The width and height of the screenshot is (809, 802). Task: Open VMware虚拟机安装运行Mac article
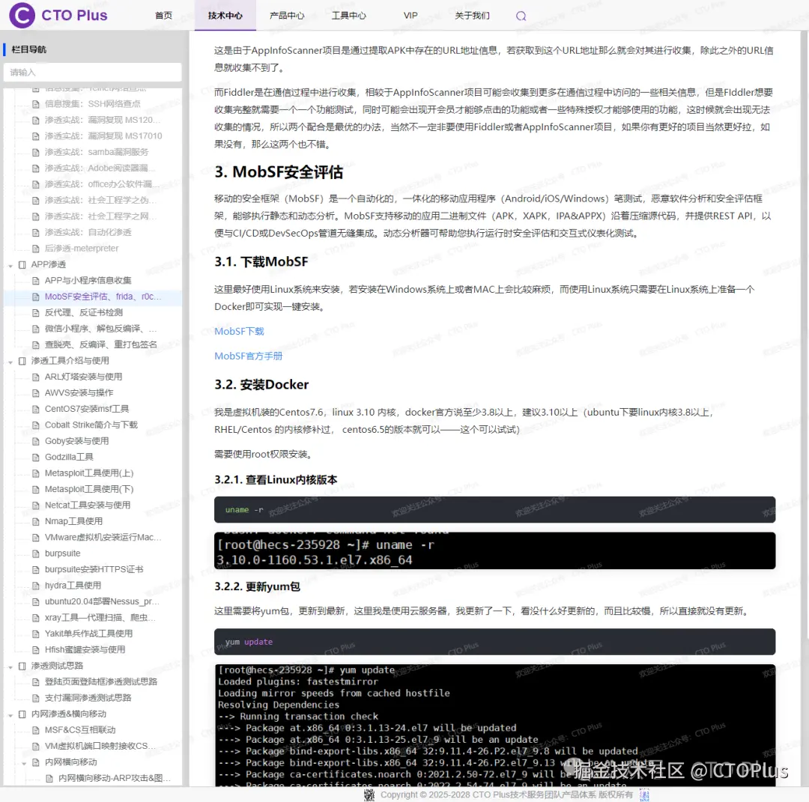(x=103, y=537)
